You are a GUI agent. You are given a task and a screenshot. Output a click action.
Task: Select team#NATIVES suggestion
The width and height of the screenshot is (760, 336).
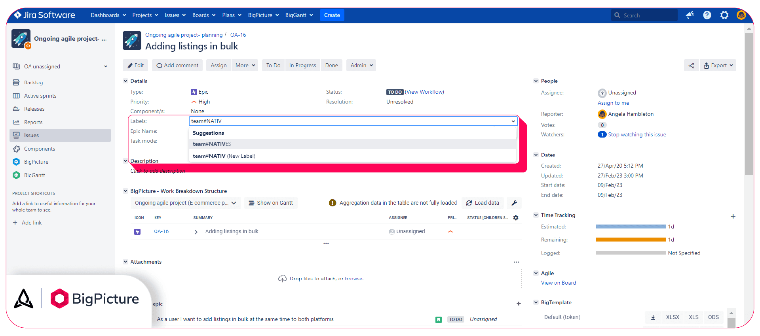pos(353,144)
